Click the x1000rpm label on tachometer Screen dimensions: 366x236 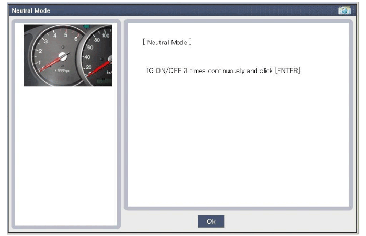[x=63, y=70]
